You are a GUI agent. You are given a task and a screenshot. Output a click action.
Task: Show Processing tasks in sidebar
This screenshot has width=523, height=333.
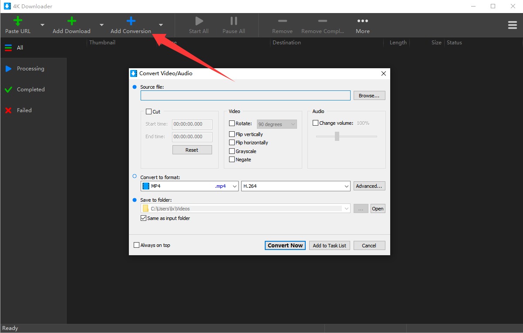pos(34,69)
